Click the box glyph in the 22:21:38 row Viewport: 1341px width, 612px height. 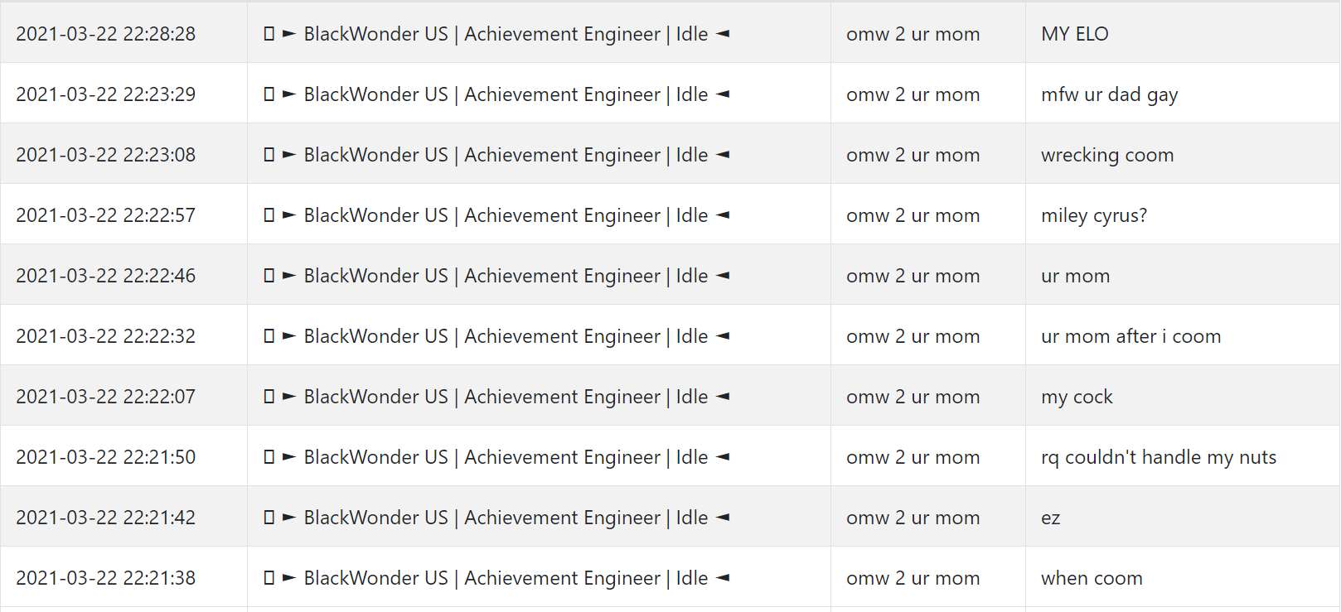269,578
